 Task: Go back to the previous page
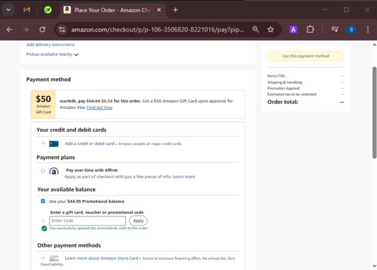pos(9,29)
